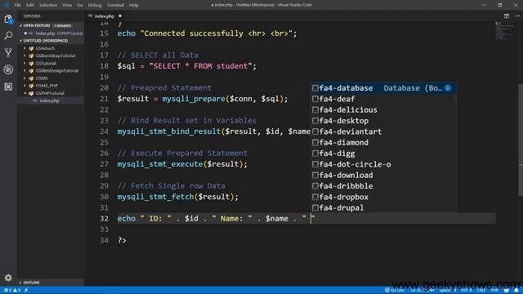Open the Edit menu
The height and width of the screenshot is (294, 523).
coord(30,5)
